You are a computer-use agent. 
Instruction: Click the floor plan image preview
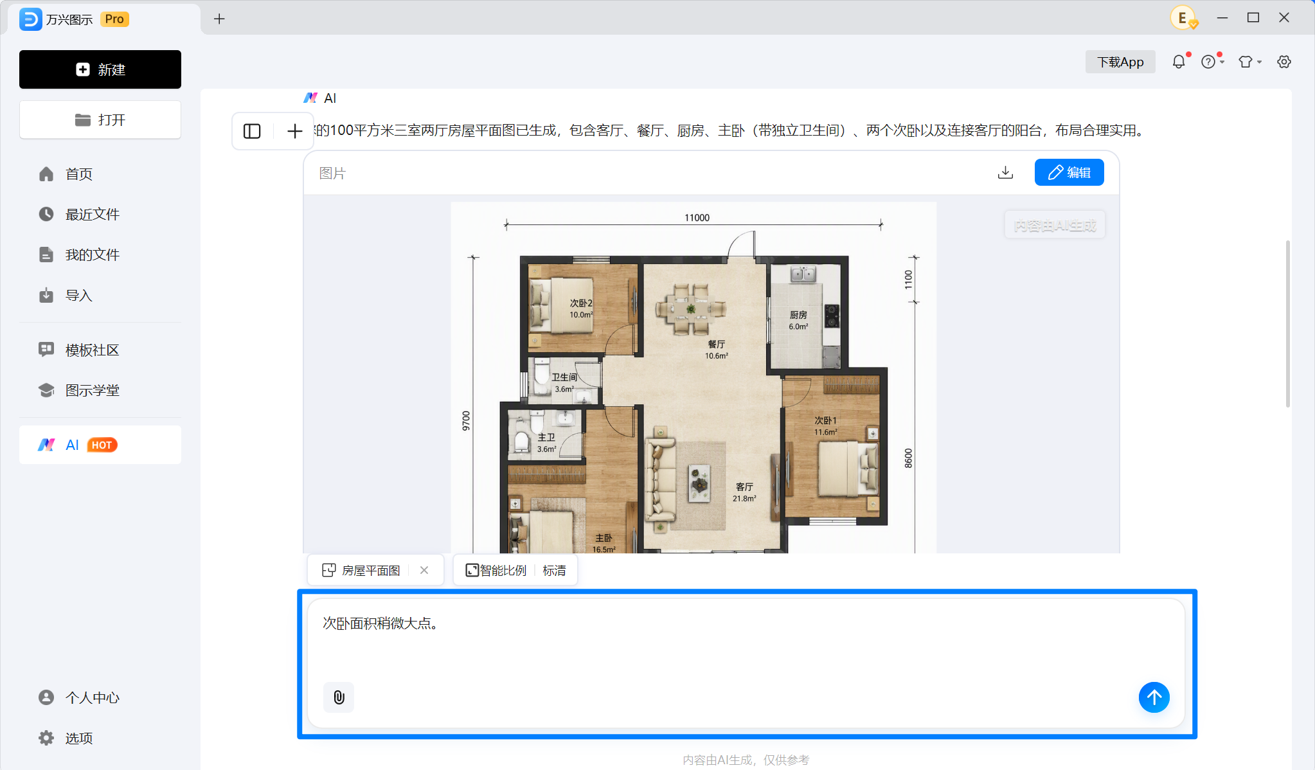693,377
